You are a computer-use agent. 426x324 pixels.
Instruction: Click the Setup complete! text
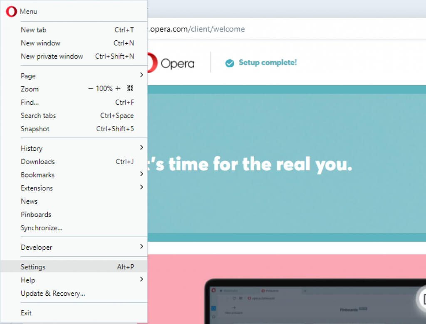[267, 62]
